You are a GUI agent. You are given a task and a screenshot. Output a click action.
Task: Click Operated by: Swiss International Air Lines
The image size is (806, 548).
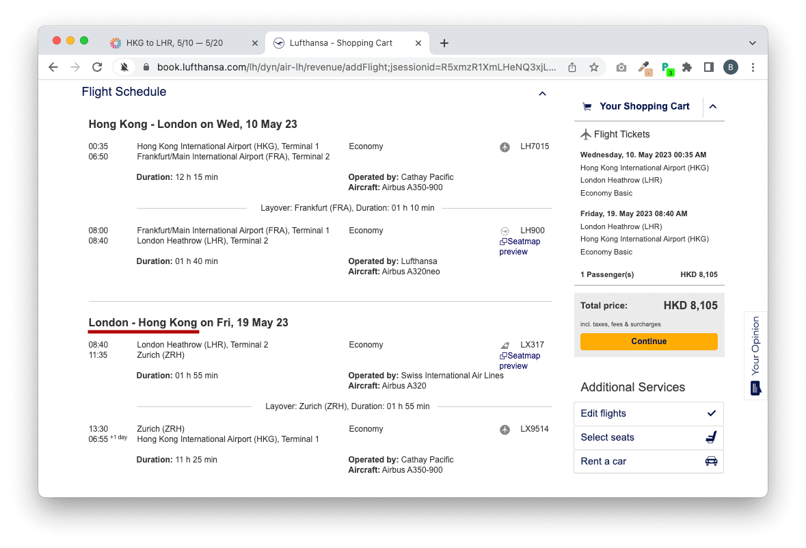pos(426,376)
